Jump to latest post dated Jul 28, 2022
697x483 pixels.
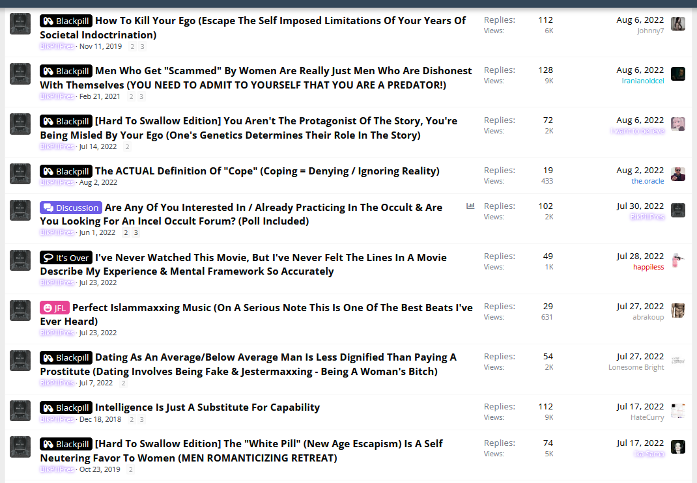640,256
